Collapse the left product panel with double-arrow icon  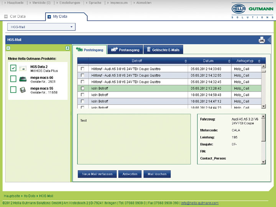click(8, 48)
